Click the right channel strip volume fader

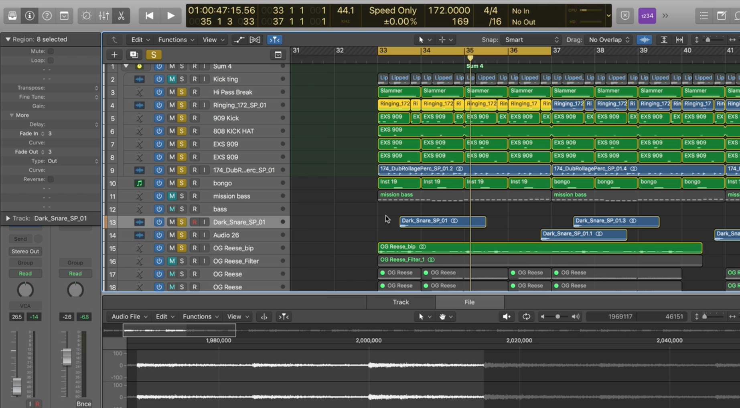[x=67, y=356]
